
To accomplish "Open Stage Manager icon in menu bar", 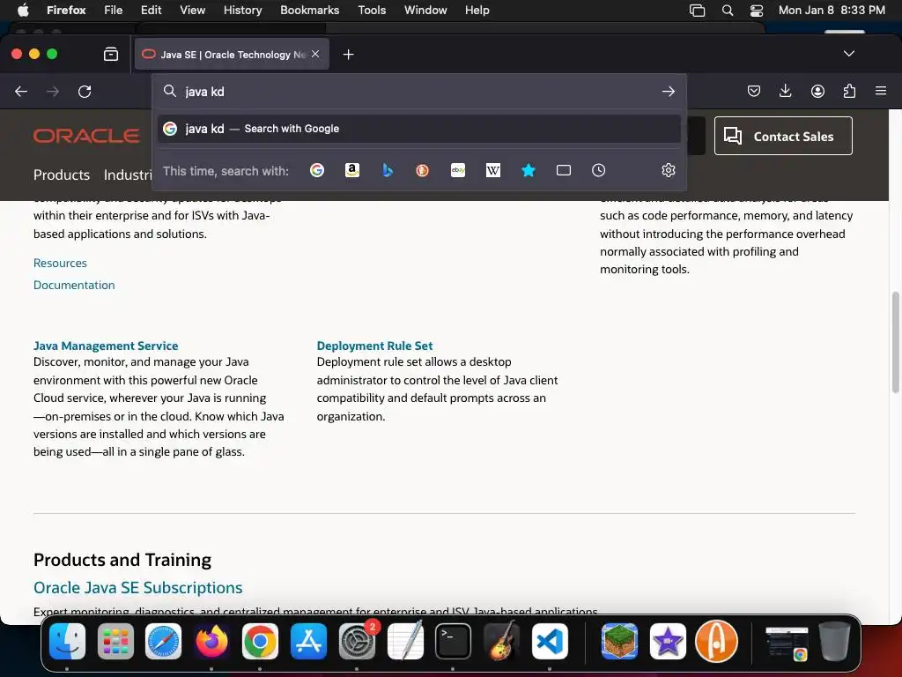I will coord(698,10).
